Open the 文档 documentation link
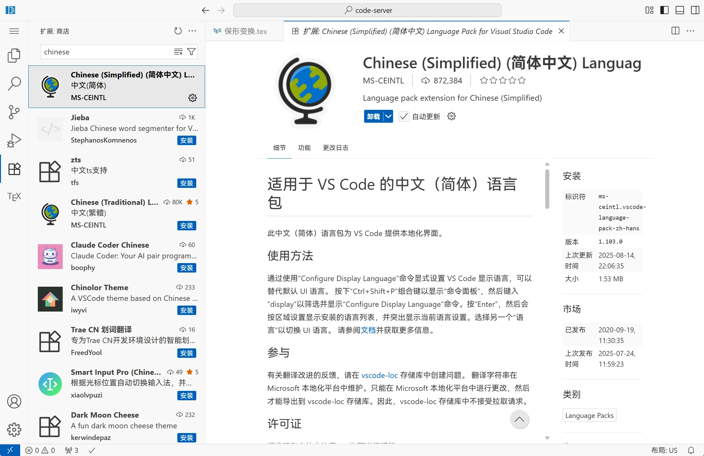The width and height of the screenshot is (704, 456). [x=368, y=330]
